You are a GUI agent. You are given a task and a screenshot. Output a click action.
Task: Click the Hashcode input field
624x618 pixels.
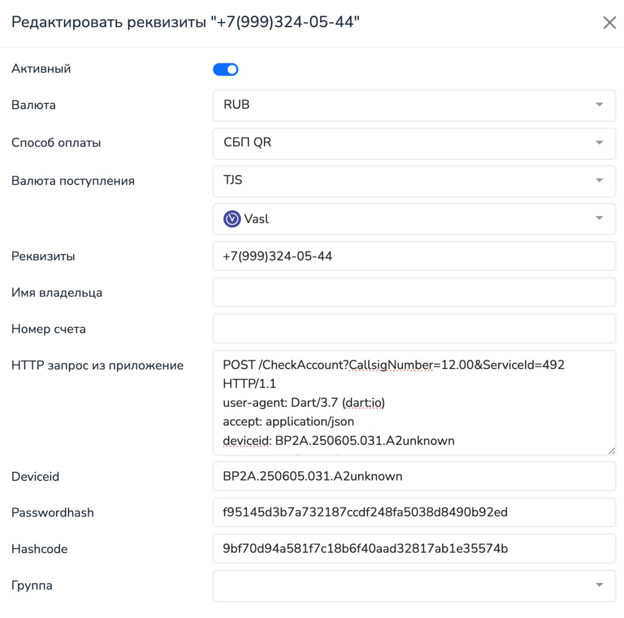[413, 549]
